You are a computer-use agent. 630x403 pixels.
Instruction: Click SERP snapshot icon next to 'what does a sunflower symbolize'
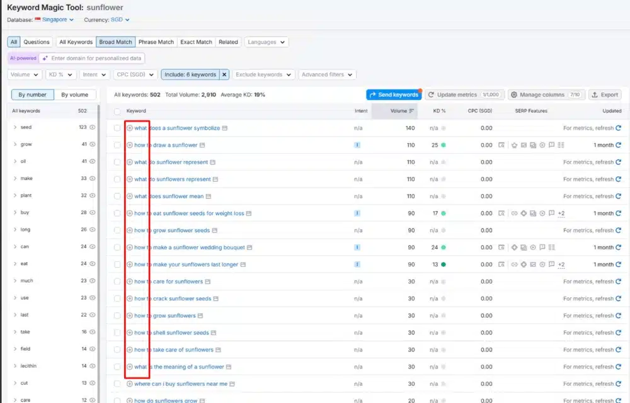point(225,128)
